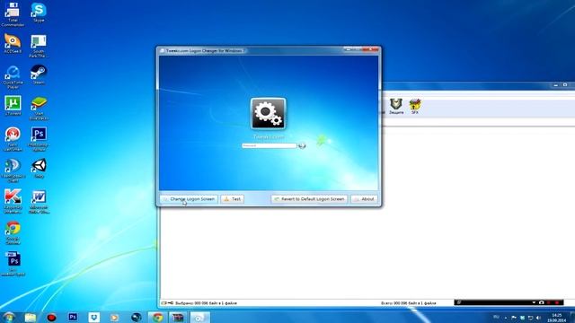Select the Photoshop shortcut beside the red flame icon
This screenshot has width=575, height=323.
pos(39,139)
